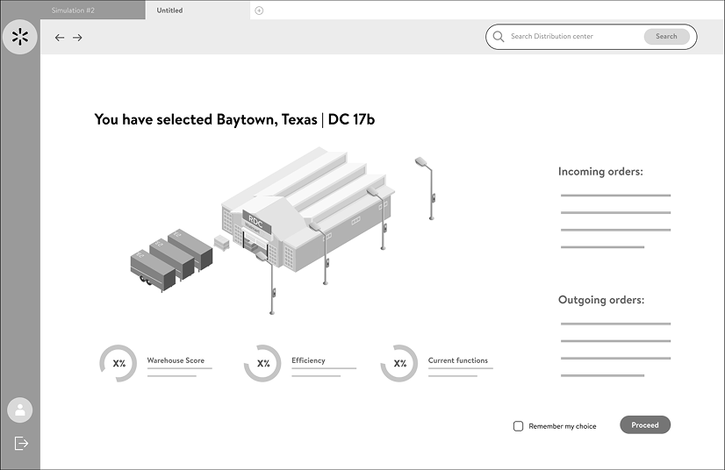Click the Current functions label

(458, 360)
